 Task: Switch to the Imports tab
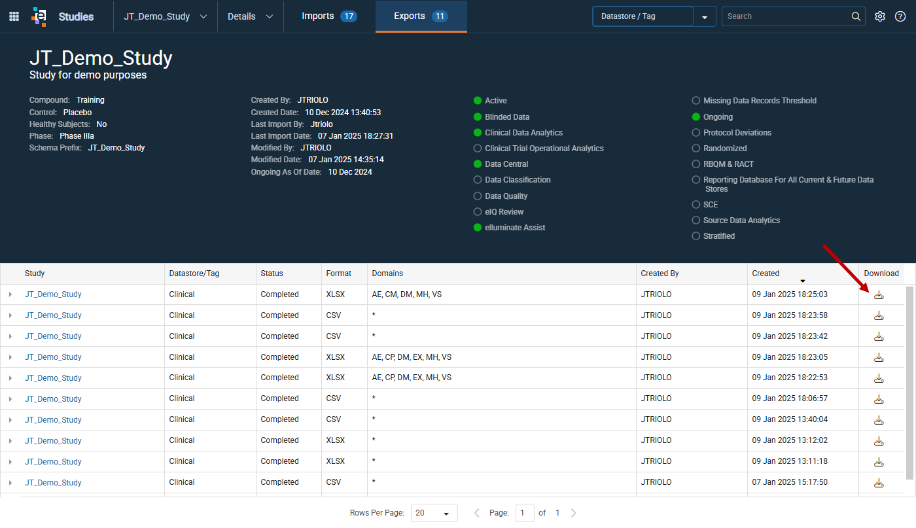[329, 16]
